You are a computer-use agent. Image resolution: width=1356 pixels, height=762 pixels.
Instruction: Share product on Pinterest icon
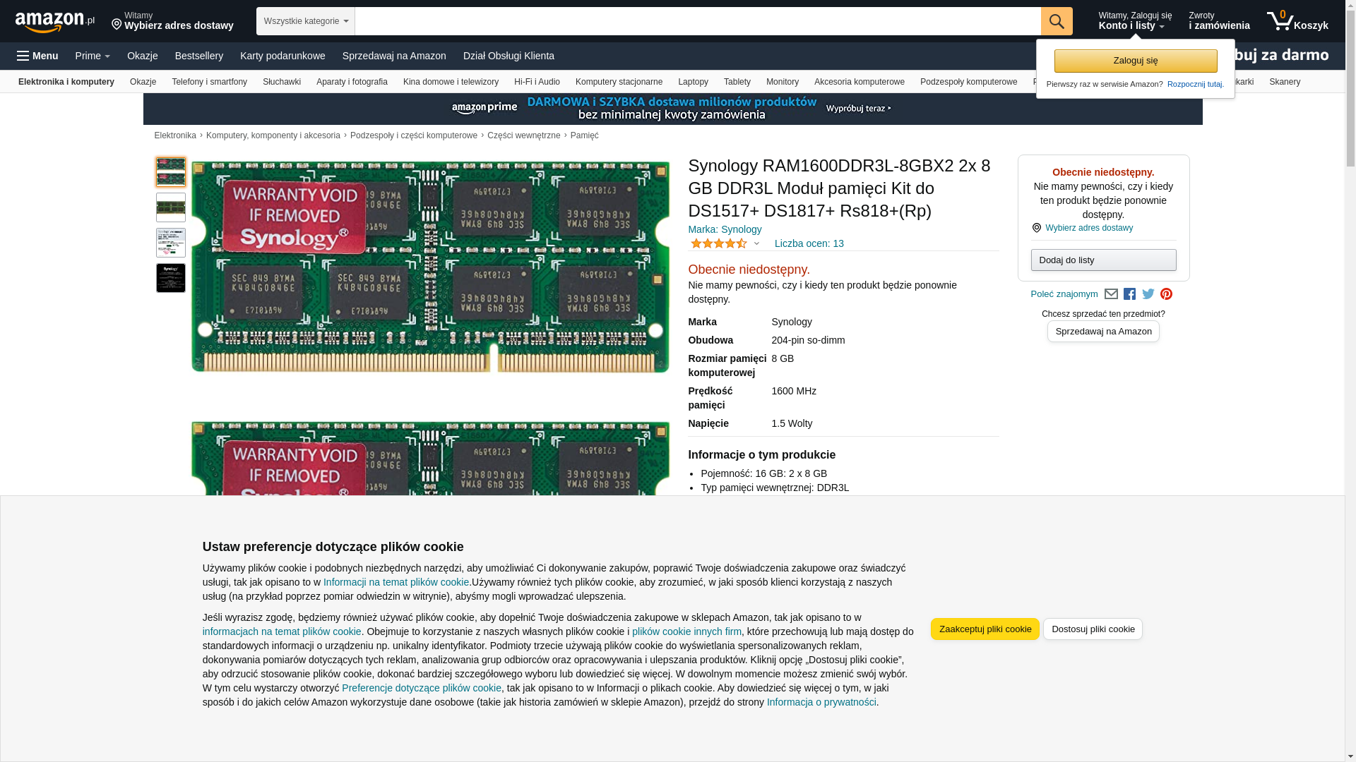(1166, 294)
